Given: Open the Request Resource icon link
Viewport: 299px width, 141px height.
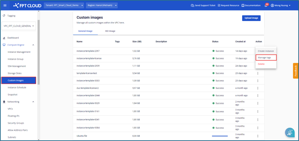Looking at the screenshot, I should click(219, 5).
